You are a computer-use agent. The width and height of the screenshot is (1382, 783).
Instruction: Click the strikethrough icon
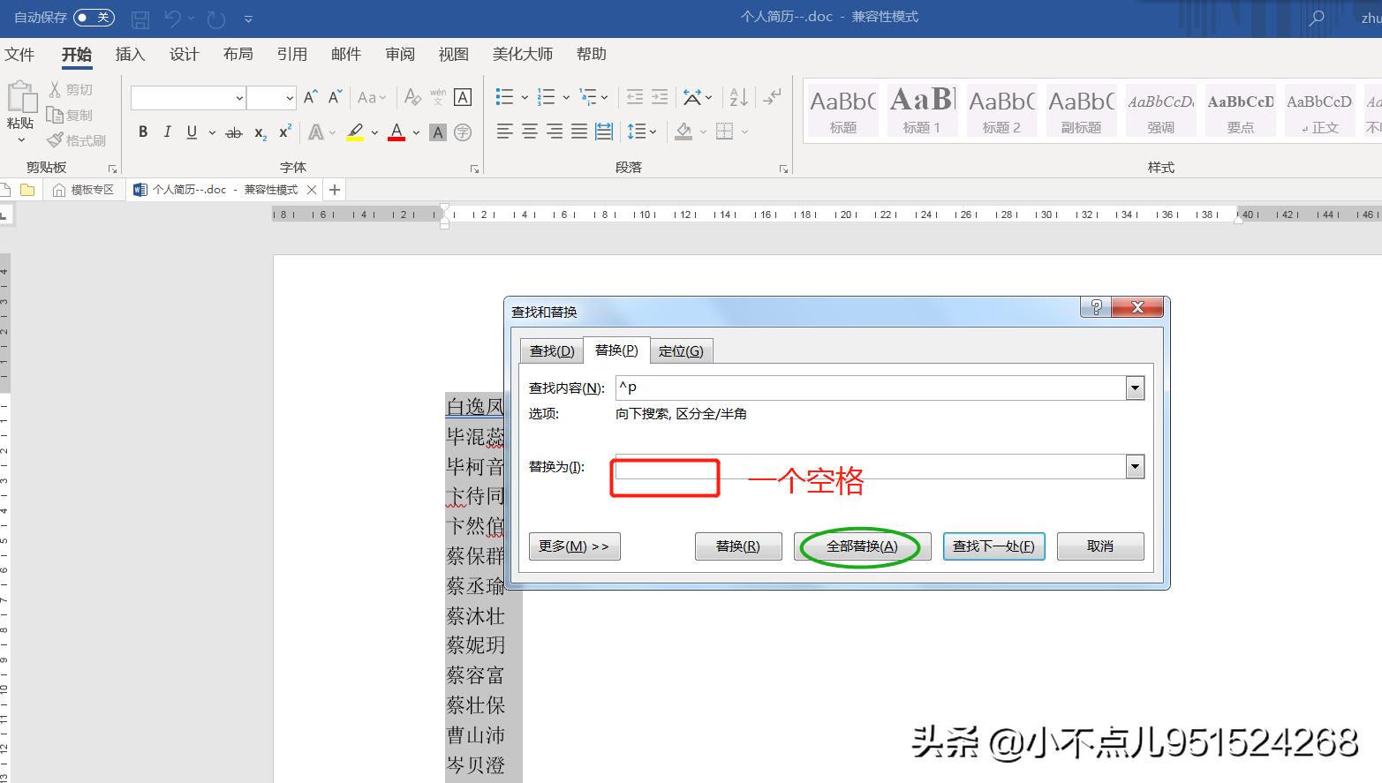point(233,132)
